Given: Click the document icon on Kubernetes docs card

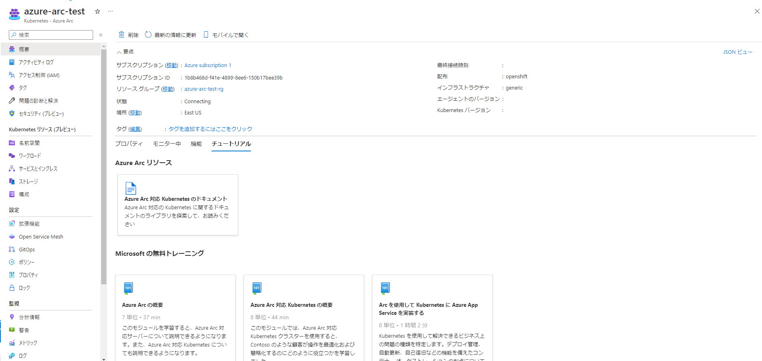Looking at the screenshot, I should [x=131, y=188].
